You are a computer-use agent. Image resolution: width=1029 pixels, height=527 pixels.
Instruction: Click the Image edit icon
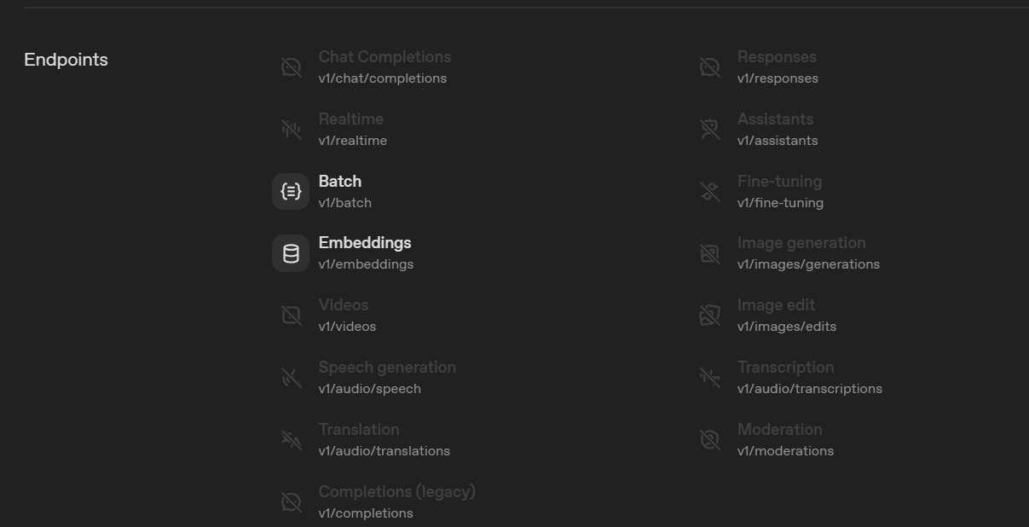pyautogui.click(x=709, y=316)
